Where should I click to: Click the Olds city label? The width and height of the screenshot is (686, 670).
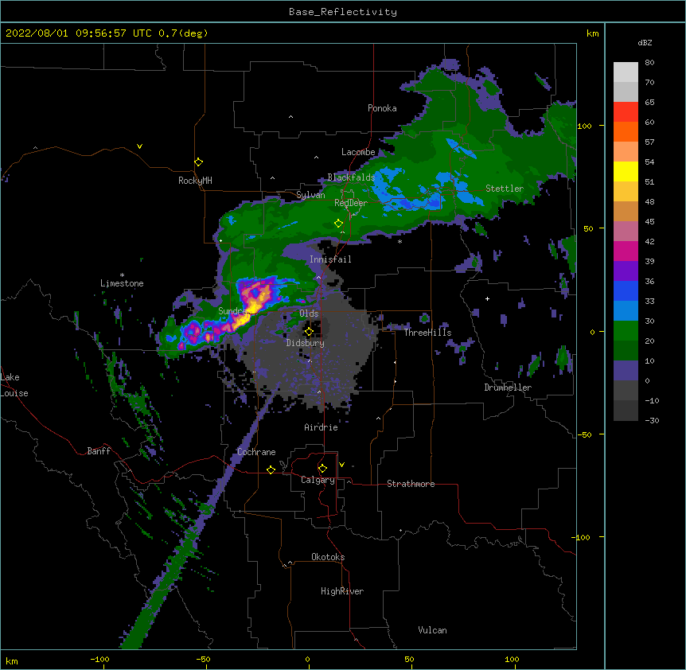click(309, 314)
